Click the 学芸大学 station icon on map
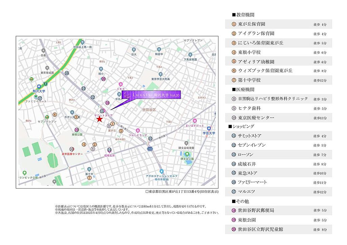Screen dimensions: 347x245 pos(209,128)
